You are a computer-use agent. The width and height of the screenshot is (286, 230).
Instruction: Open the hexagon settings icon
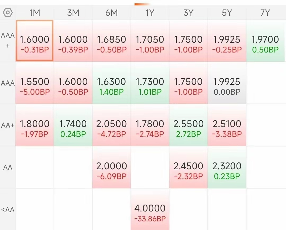8,13
